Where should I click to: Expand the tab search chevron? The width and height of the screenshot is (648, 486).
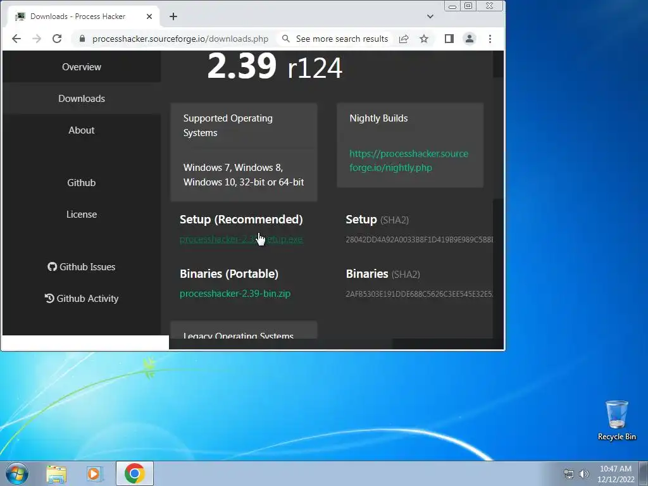(430, 16)
